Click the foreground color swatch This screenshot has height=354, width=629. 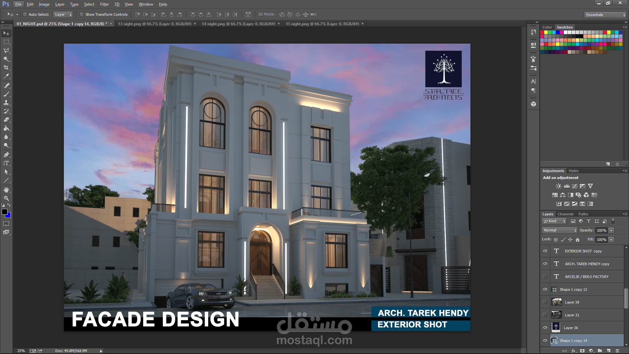point(5,212)
